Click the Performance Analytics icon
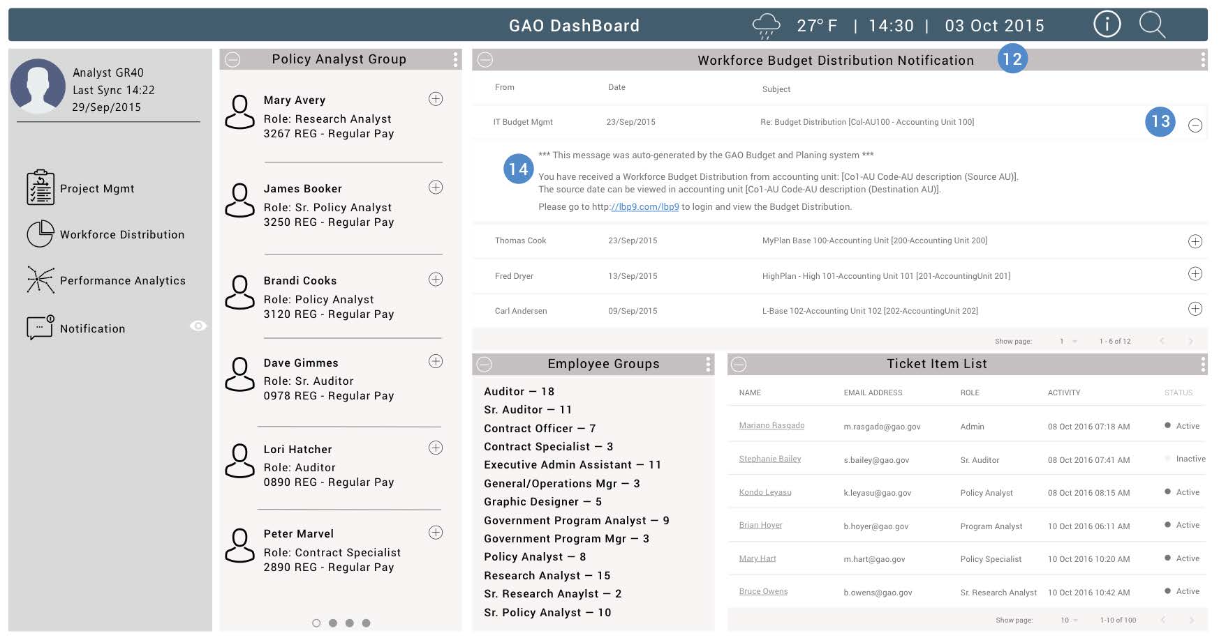 pyautogui.click(x=40, y=280)
